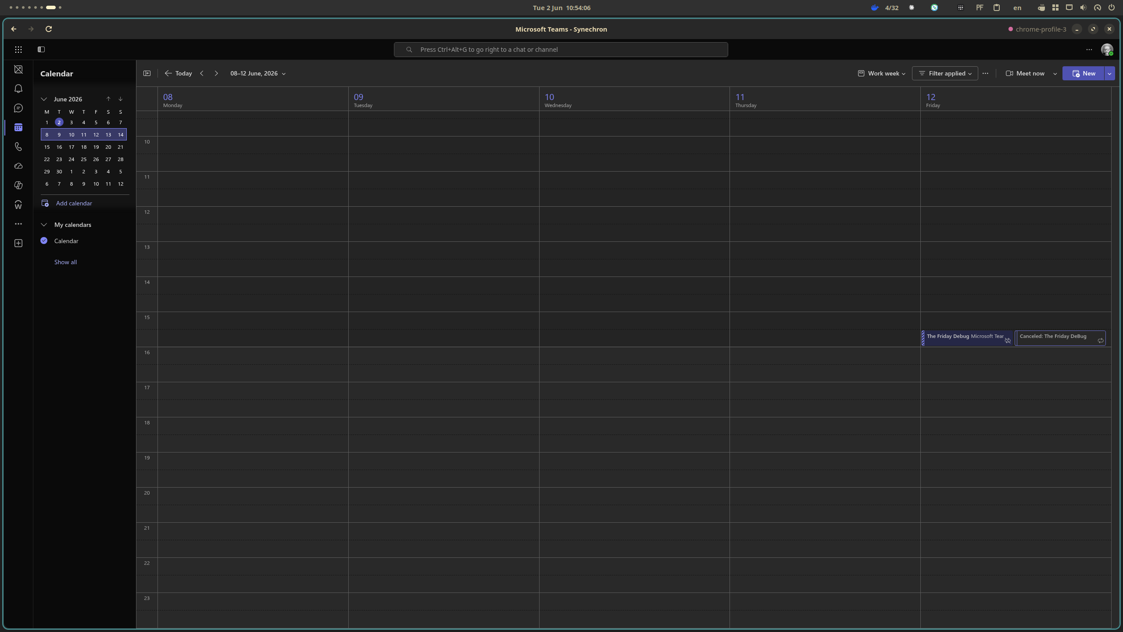The image size is (1123, 632).
Task: Open the Activity bell icon
Action: pos(18,89)
